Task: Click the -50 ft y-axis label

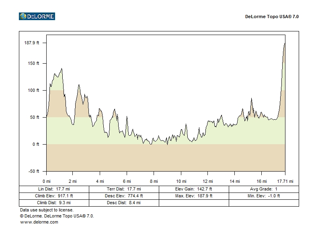Action: pos(34,171)
